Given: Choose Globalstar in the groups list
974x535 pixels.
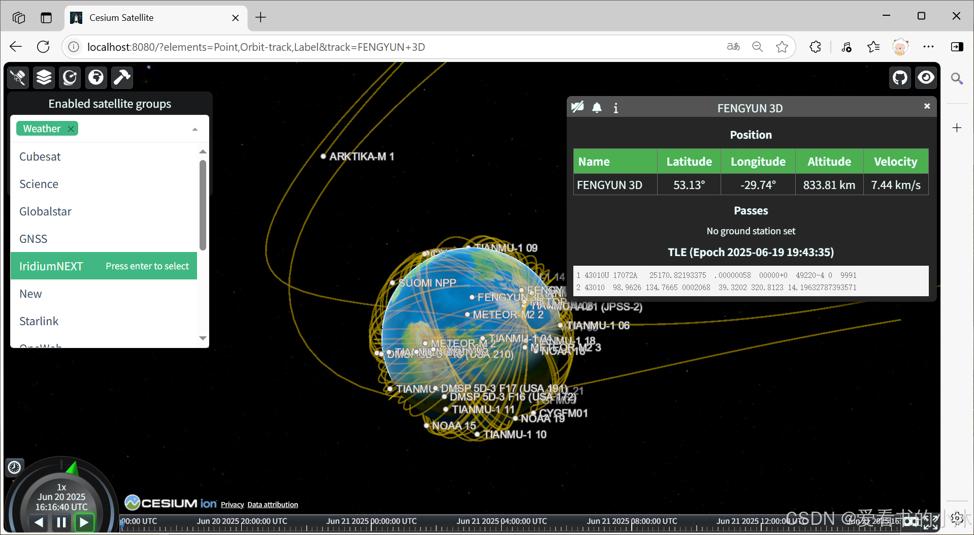Looking at the screenshot, I should [x=104, y=211].
